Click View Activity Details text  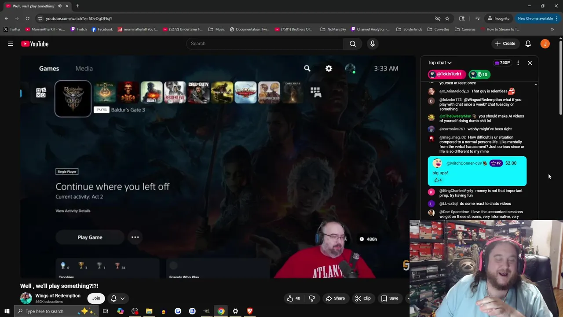(x=73, y=211)
